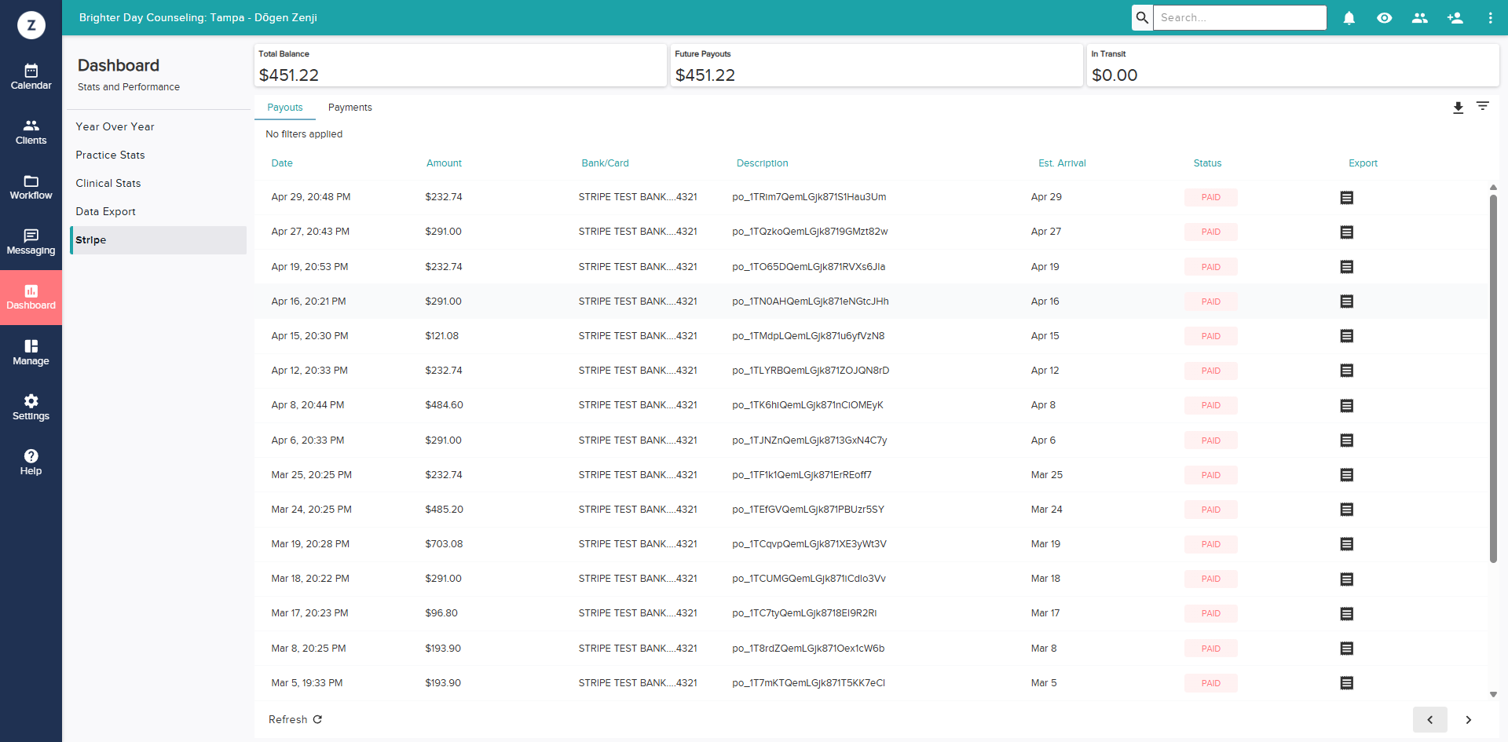Click the Z logo avatar

click(31, 25)
